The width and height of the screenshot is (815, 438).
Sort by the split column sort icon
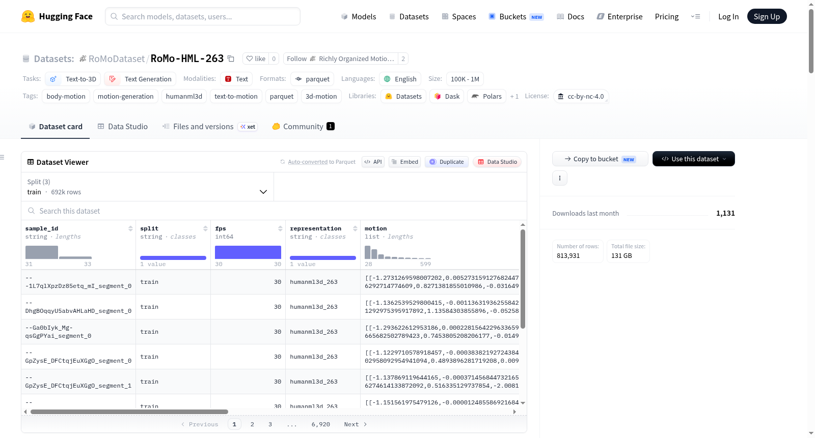pyautogui.click(x=205, y=228)
